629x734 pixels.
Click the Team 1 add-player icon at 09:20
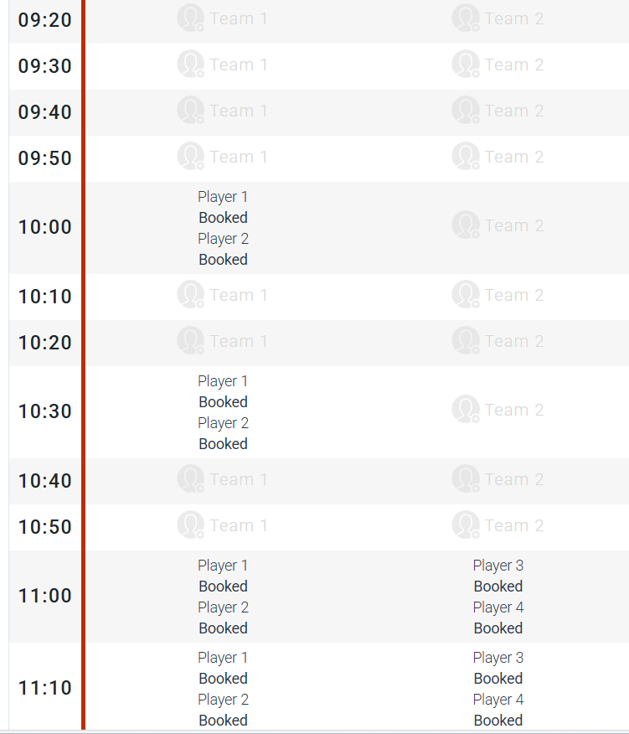pyautogui.click(x=191, y=18)
